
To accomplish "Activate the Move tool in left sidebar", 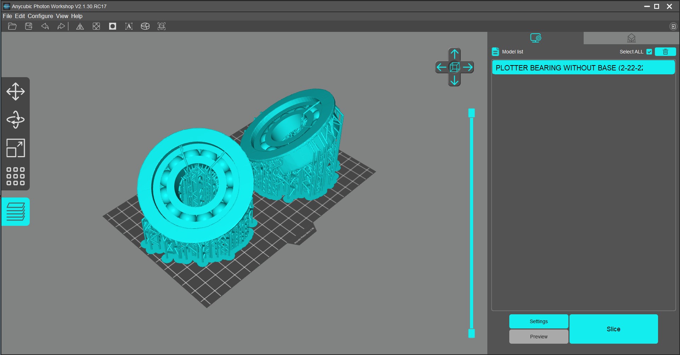I will [16, 91].
